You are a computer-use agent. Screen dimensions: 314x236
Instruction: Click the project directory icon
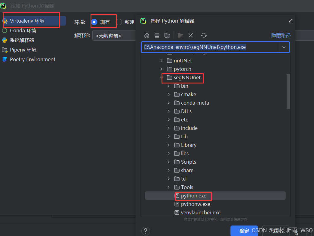coord(167,35)
